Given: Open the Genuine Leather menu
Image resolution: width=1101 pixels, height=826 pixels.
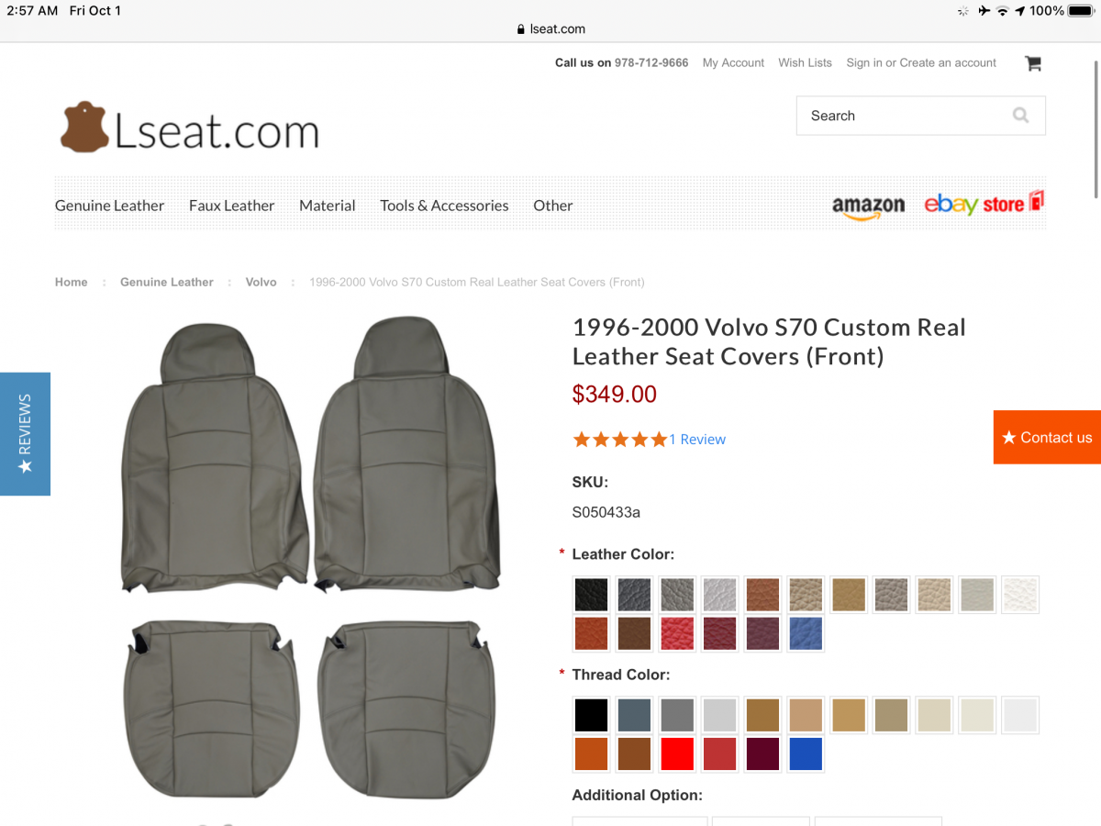Looking at the screenshot, I should 109,206.
